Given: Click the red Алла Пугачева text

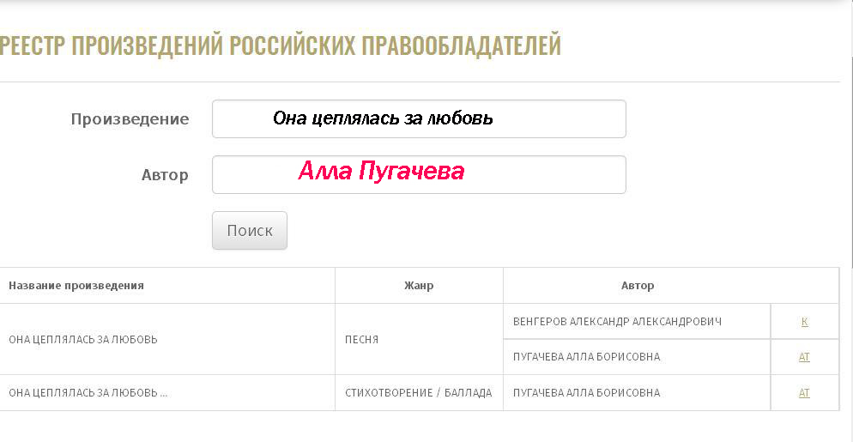Looking at the screenshot, I should (381, 171).
